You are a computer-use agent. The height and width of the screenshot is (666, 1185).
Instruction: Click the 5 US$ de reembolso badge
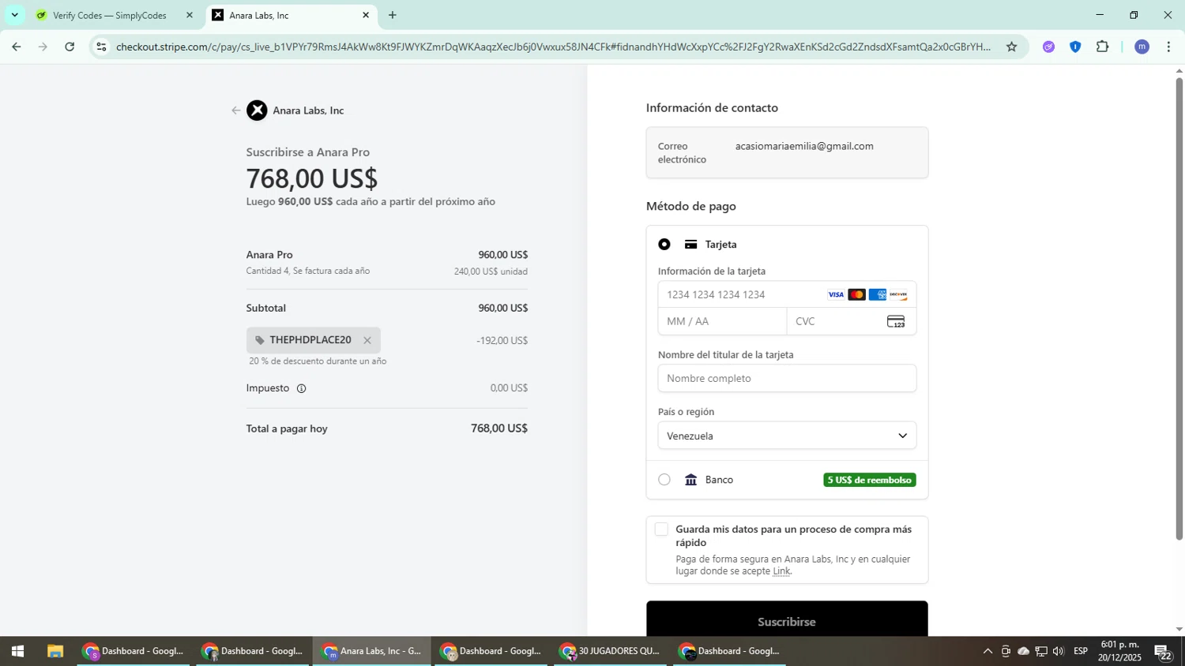coord(870,480)
